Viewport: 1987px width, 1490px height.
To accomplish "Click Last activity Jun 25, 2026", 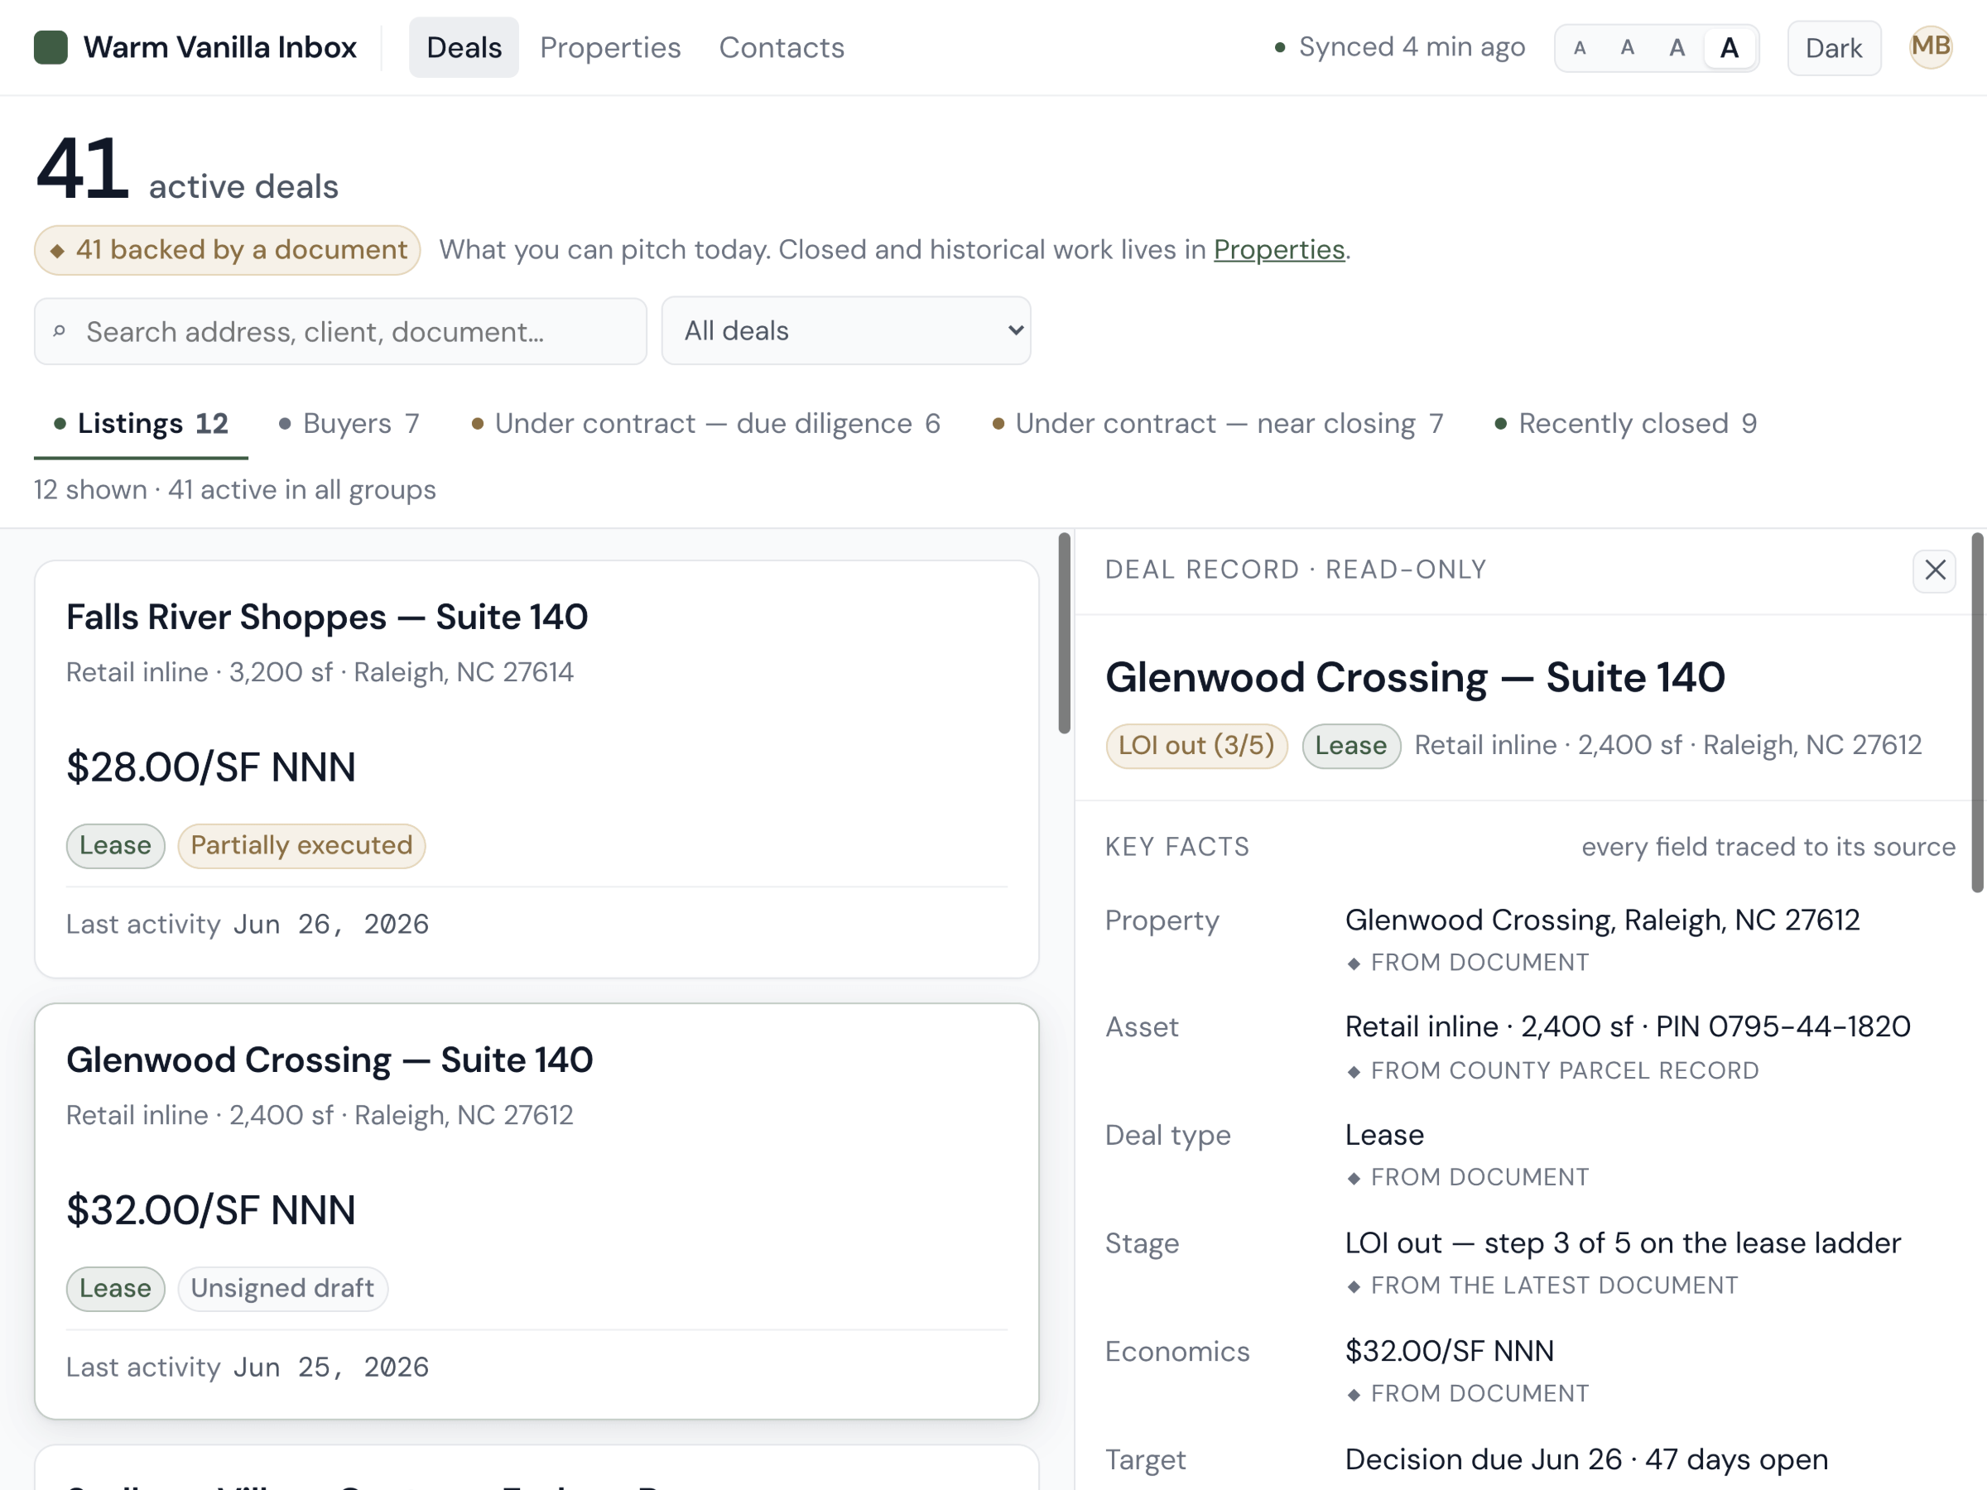I will (x=247, y=1367).
